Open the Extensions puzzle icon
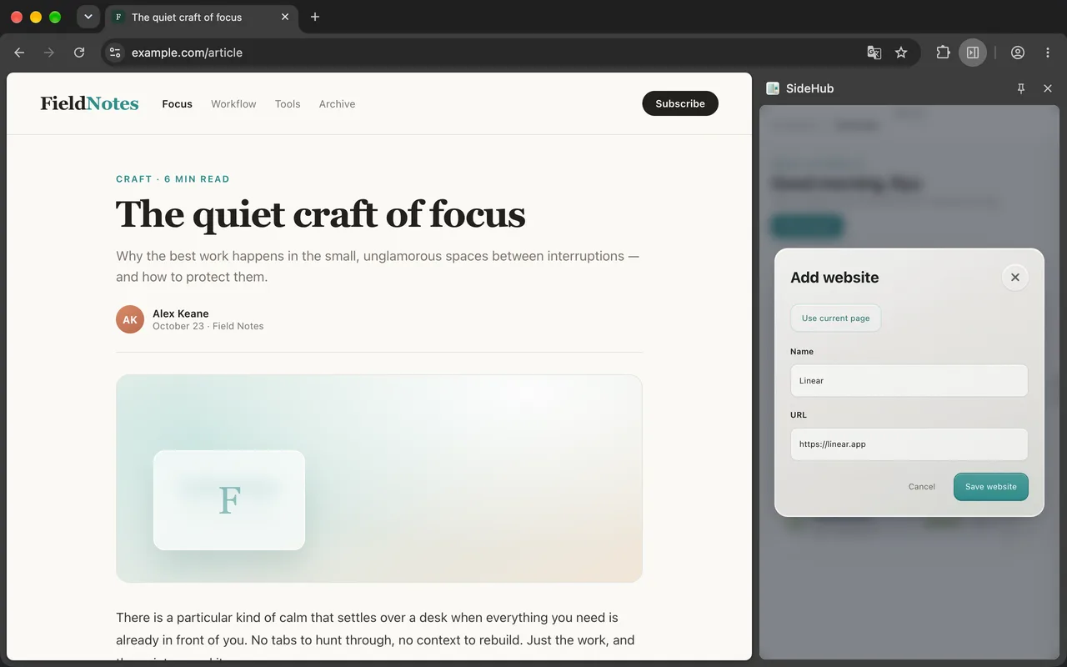The image size is (1067, 667). 943,53
